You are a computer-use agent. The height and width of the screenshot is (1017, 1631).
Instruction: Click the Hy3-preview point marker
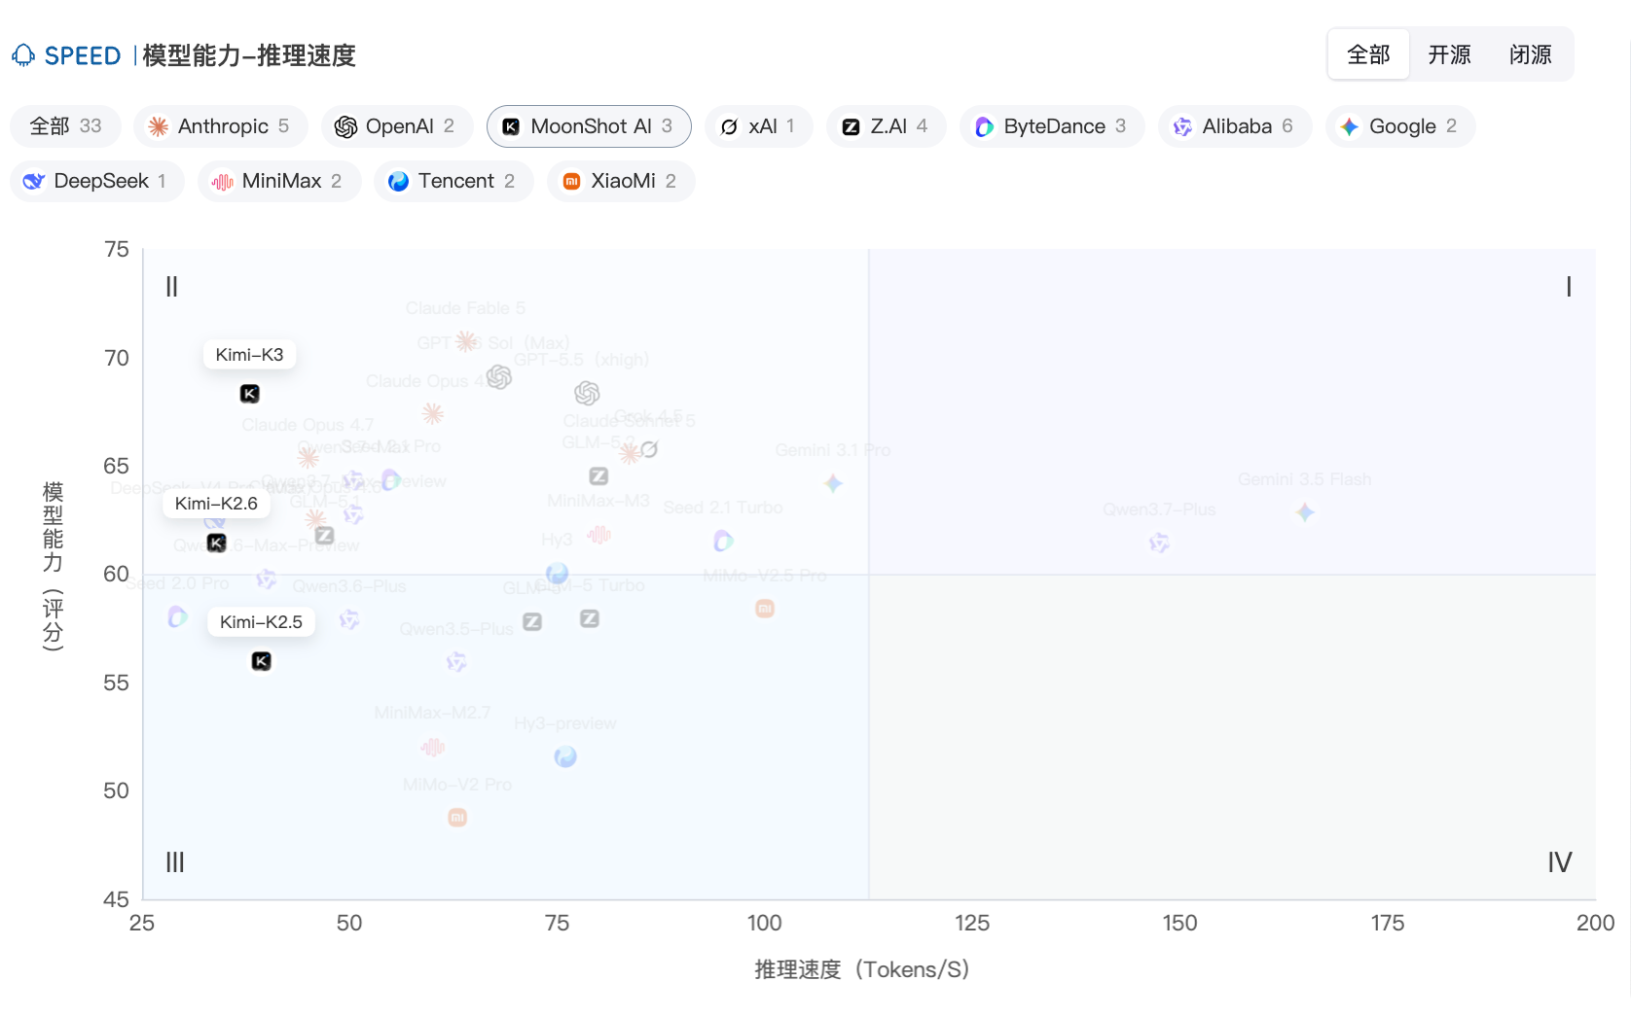(565, 756)
